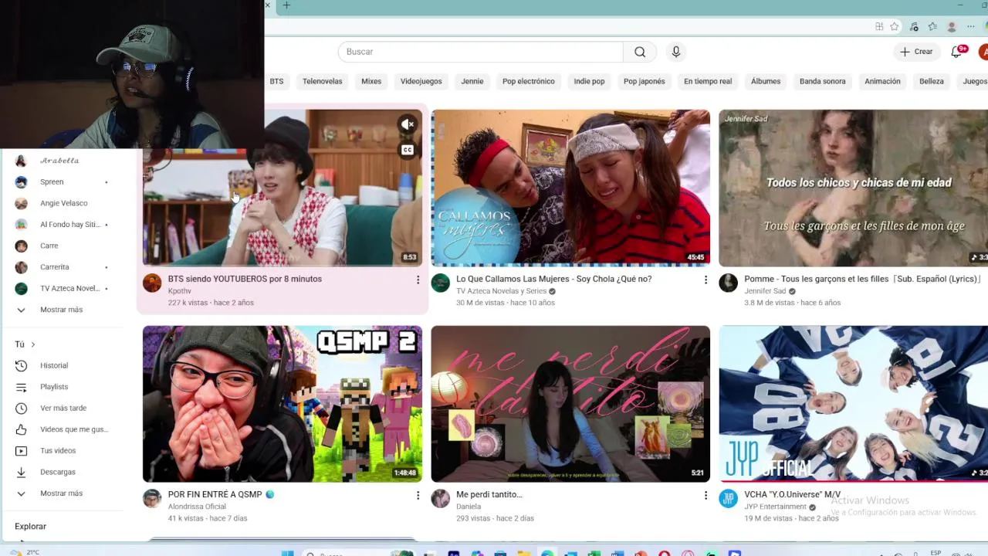Screen dimensions: 988x556
Task: Select the Álbumes filter chip
Action: click(766, 81)
